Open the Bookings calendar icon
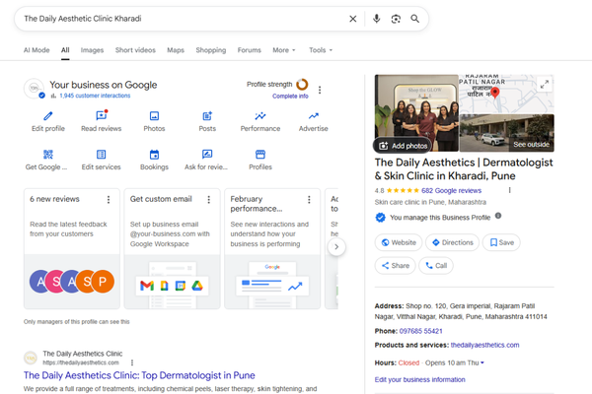This screenshot has width=592, height=394. pos(154,155)
